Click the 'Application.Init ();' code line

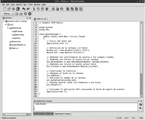click(57, 43)
